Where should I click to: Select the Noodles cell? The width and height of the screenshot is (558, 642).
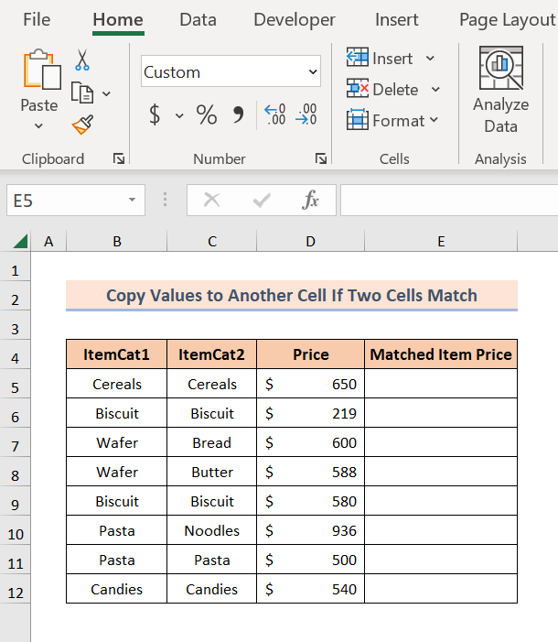pyautogui.click(x=212, y=530)
